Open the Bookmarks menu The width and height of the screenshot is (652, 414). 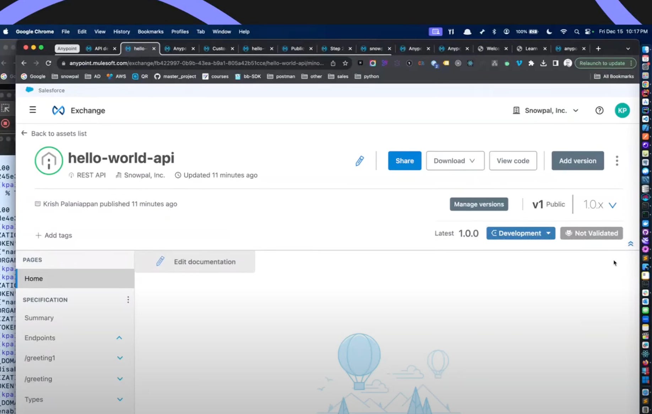151,32
